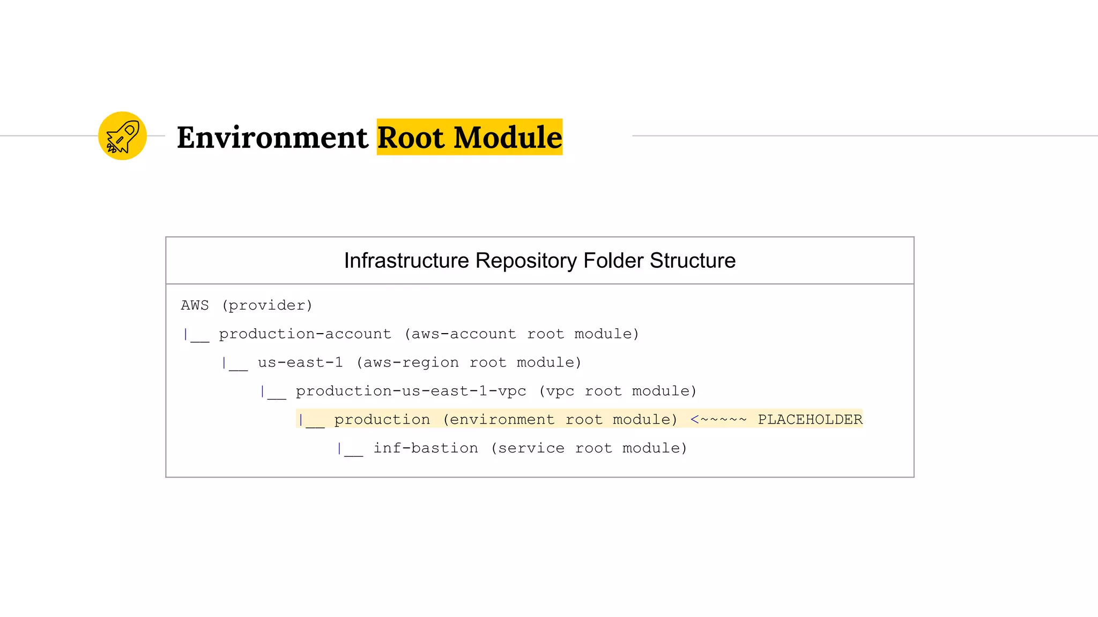Screen dimensions: 1098x617
Task: Select the 'Environment' title word
Action: pyautogui.click(x=272, y=137)
